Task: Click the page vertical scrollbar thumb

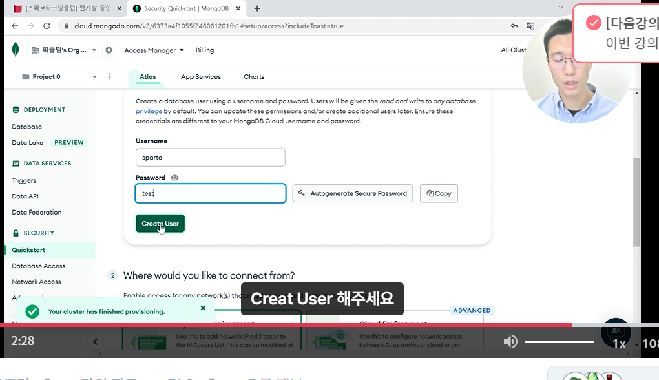Action: click(x=637, y=203)
